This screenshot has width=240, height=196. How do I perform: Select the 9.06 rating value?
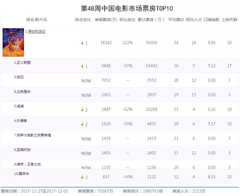[212, 43]
